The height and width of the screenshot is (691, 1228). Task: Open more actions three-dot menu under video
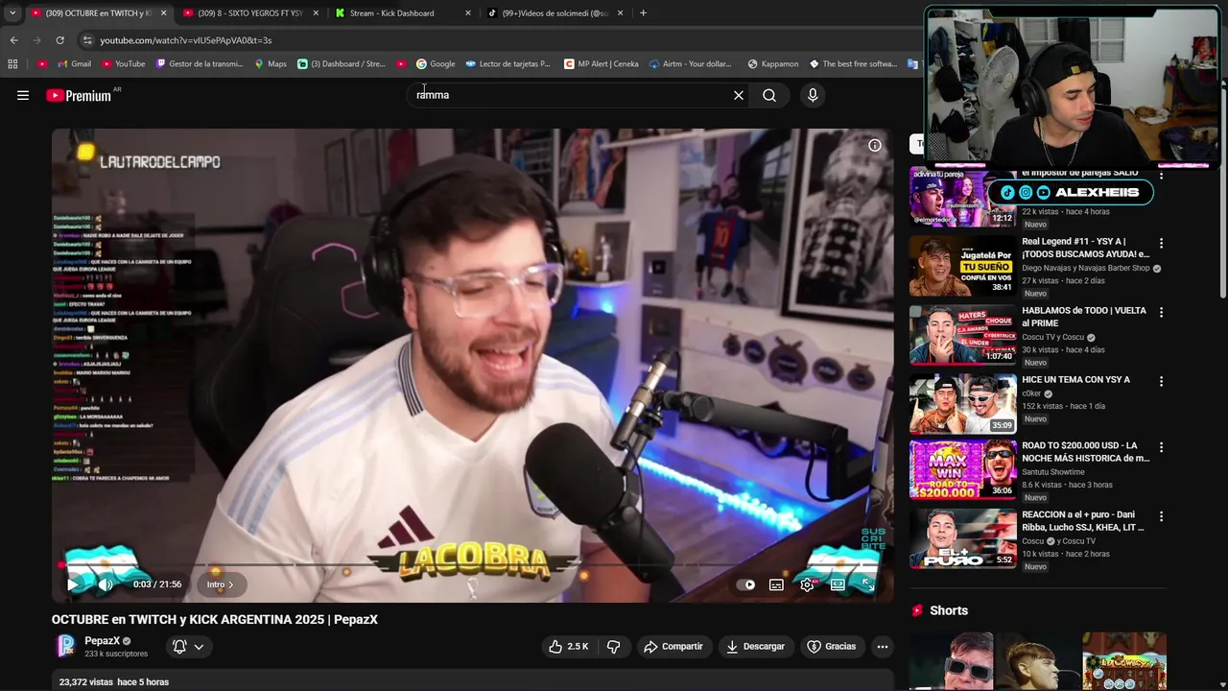point(883,647)
